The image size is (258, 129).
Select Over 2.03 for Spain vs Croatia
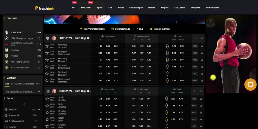[x=173, y=99]
